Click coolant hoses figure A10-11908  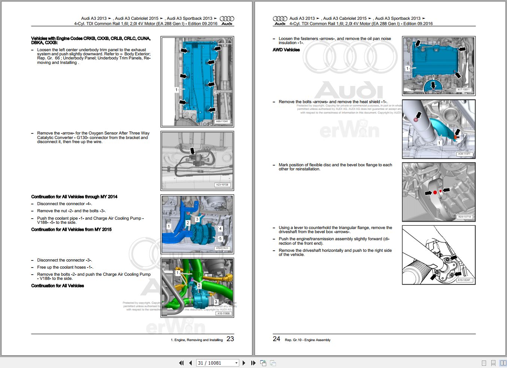(x=197, y=288)
